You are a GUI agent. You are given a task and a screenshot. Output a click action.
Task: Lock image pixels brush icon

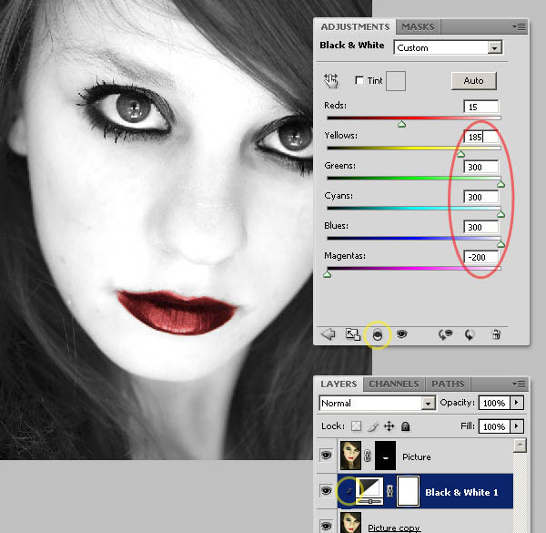click(x=373, y=426)
